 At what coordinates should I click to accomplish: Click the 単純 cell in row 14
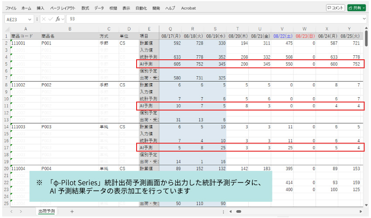[x=109, y=127]
